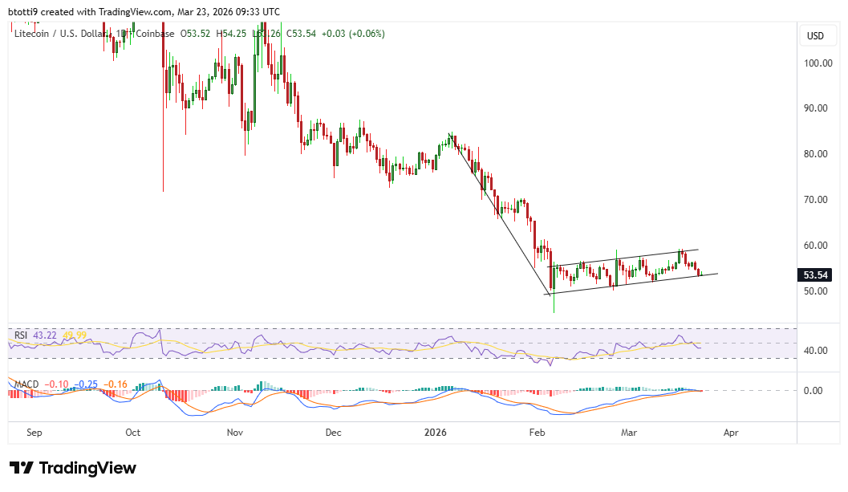Viewport: 848px width, 492px height.
Task: Click the orange MACD signal value -0.16
Action: [x=116, y=384]
